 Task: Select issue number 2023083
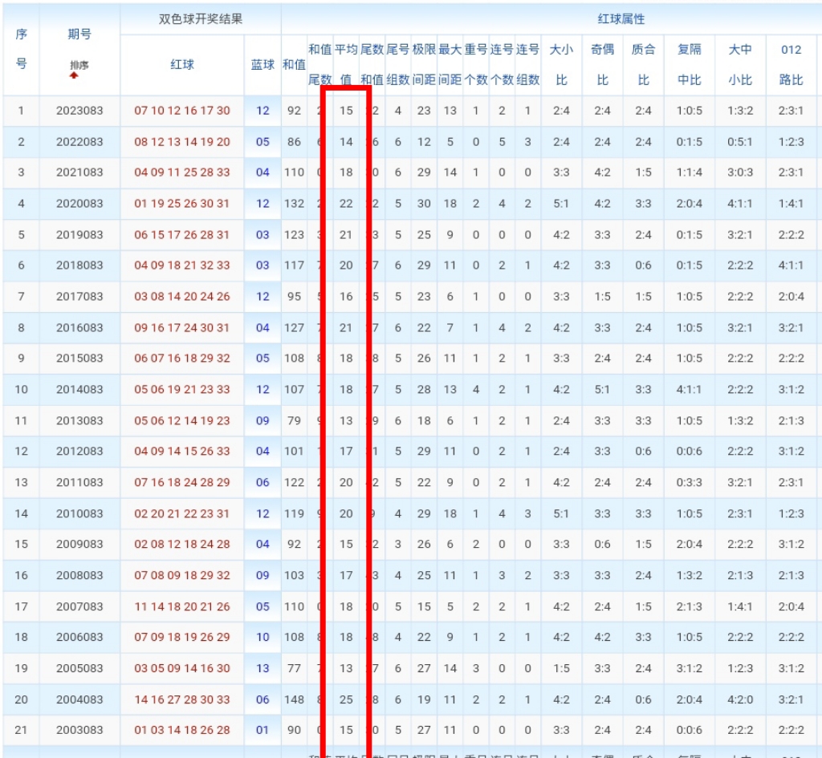[79, 111]
